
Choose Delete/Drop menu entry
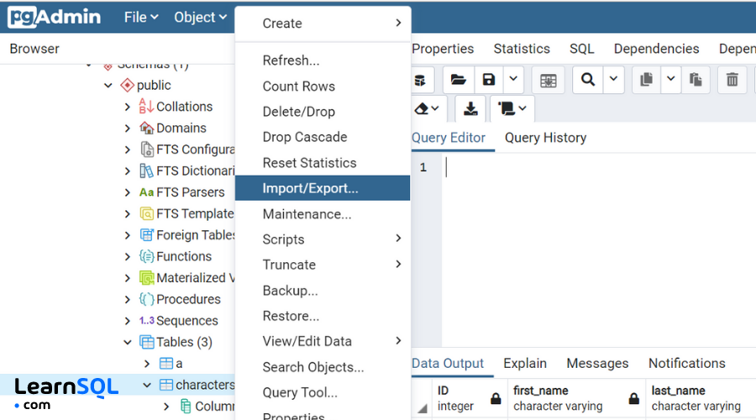pyautogui.click(x=323, y=112)
